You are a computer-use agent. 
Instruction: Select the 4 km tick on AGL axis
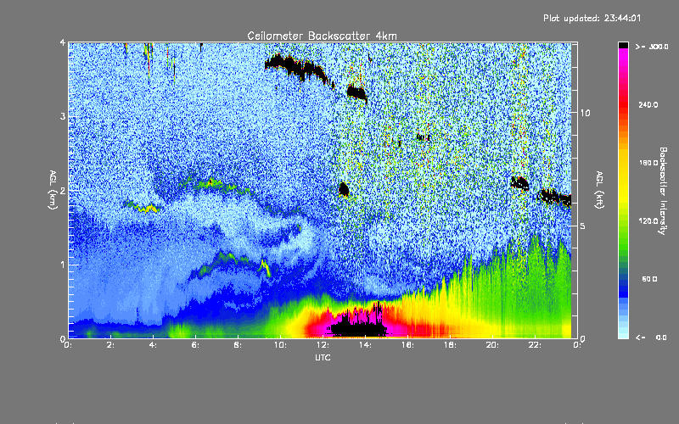click(63, 42)
